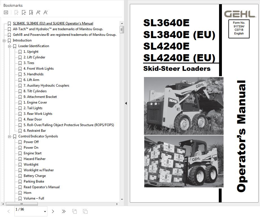
Task: Open the 5. Handholds bookmark
Action: pyautogui.click(x=34, y=74)
